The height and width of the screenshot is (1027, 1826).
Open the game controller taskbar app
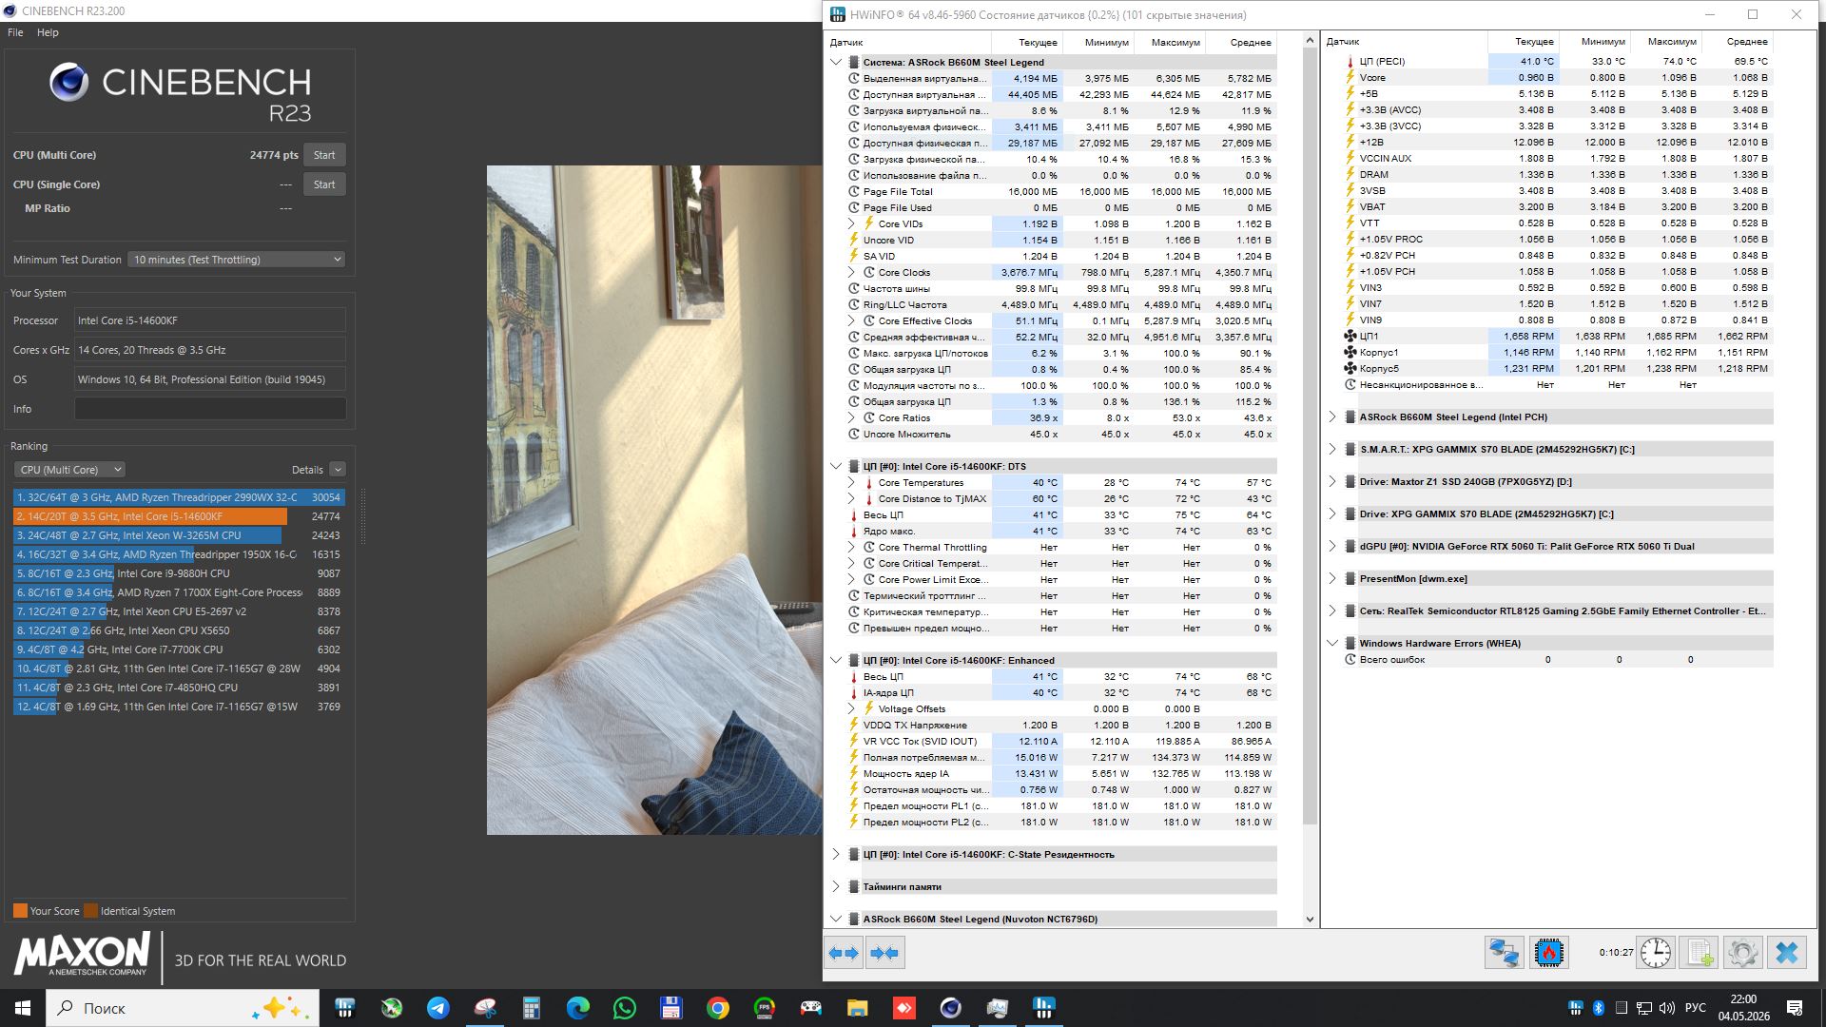pos(811,1008)
